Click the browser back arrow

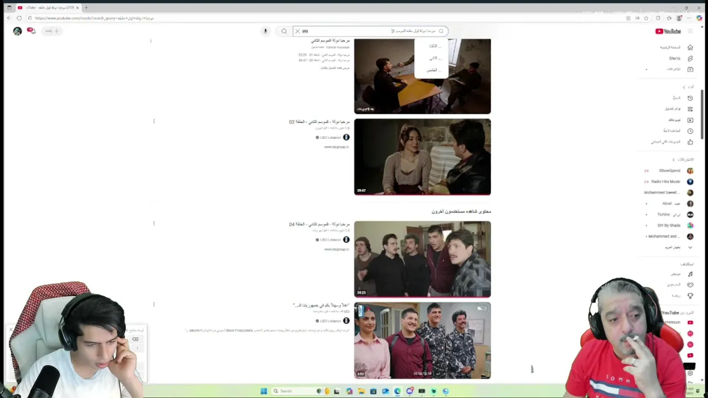9,18
